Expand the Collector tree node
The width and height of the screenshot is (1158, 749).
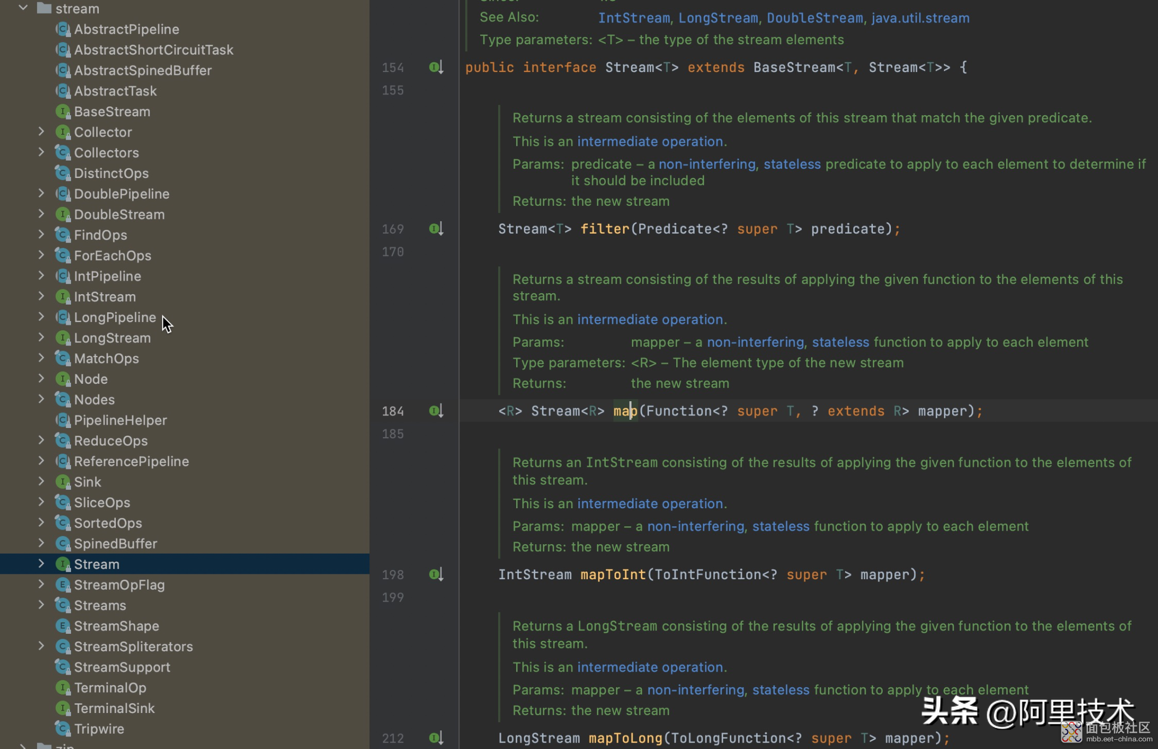coord(41,132)
